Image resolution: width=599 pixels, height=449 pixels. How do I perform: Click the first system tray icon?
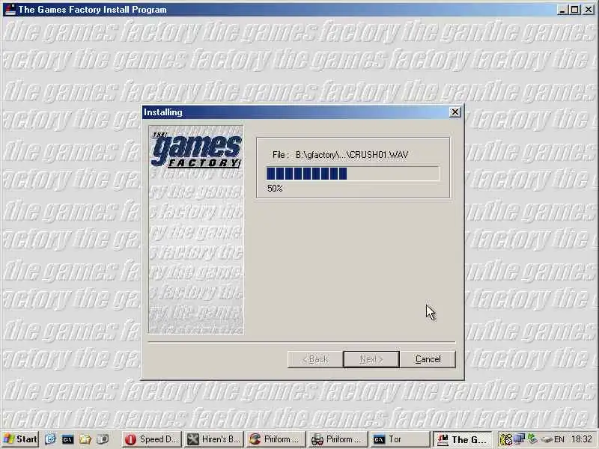point(506,439)
